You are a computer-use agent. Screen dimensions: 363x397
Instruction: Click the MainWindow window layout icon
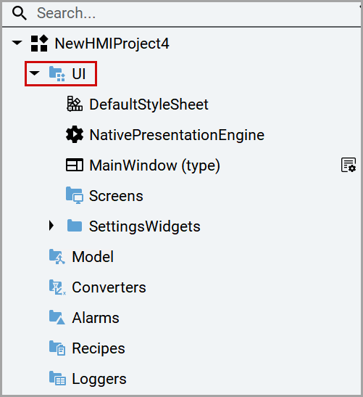pos(75,165)
